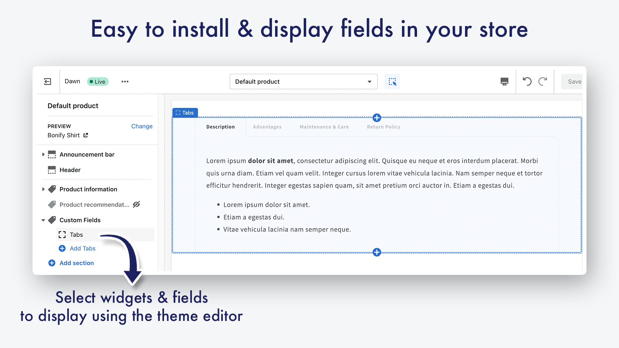This screenshot has width=619, height=348.
Task: Click the plus icon above the Tabs block
Action: point(376,118)
